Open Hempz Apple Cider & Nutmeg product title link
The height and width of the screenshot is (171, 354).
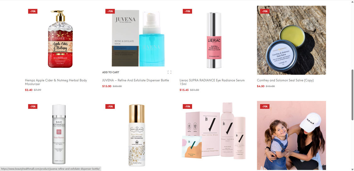click(x=56, y=82)
